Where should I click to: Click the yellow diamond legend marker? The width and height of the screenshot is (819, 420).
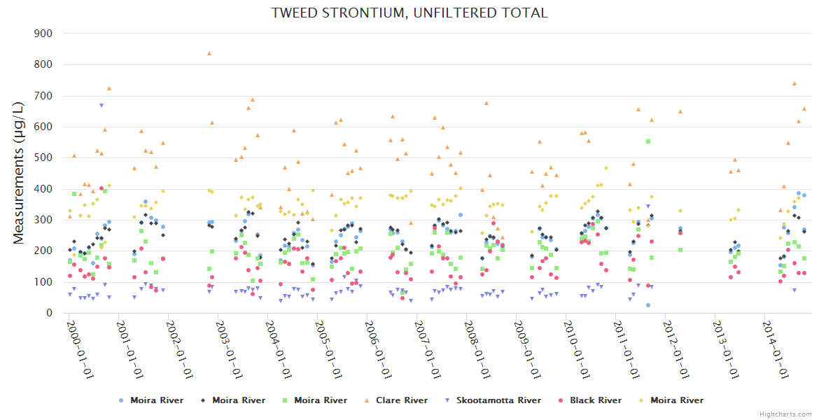[x=641, y=400]
